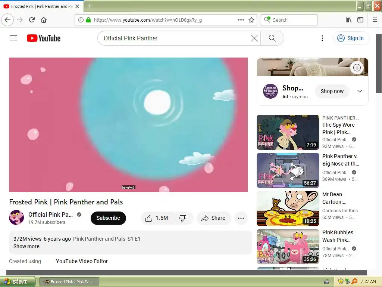The height and width of the screenshot is (287, 382).
Task: Click the browser forward arrow
Action: click(x=20, y=20)
